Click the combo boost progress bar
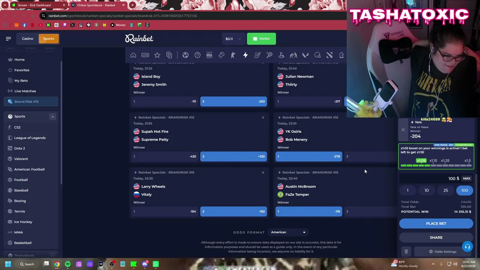Viewport: 480px width, 270px height. pos(436,165)
